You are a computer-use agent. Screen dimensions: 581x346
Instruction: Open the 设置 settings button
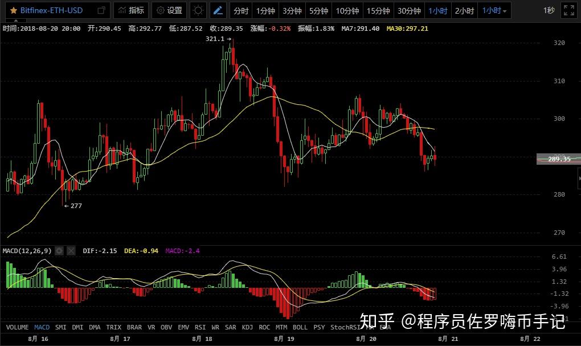169,10
